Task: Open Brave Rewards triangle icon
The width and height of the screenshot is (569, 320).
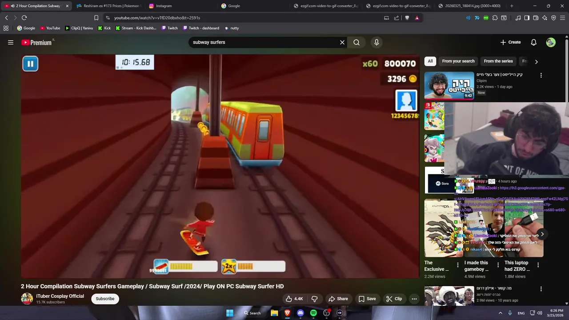Action: (417, 18)
